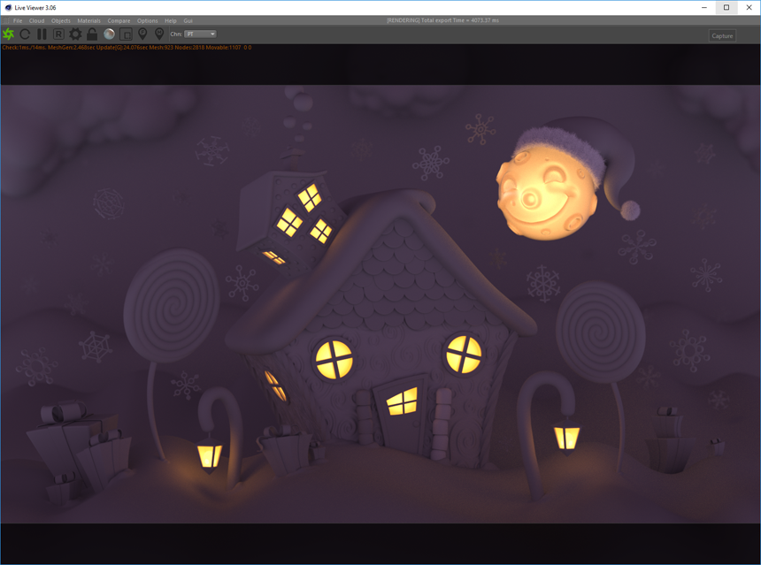The width and height of the screenshot is (761, 565).
Task: Click the orange render statistics line
Action: [127, 48]
